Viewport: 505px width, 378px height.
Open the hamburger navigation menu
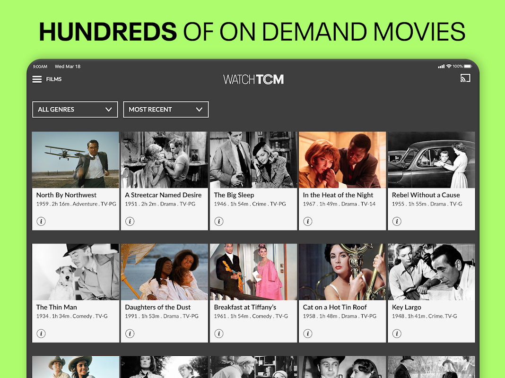tap(37, 79)
